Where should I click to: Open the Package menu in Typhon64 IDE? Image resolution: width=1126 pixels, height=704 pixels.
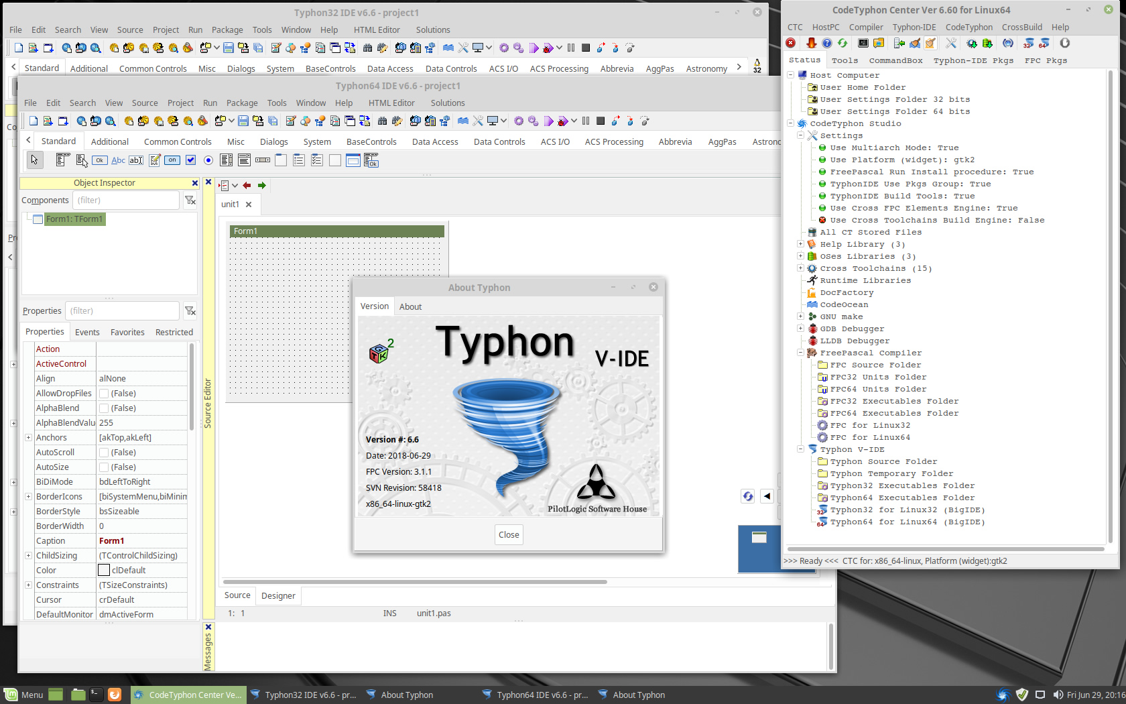(242, 103)
